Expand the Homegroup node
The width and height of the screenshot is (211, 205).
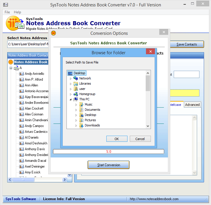71,94
